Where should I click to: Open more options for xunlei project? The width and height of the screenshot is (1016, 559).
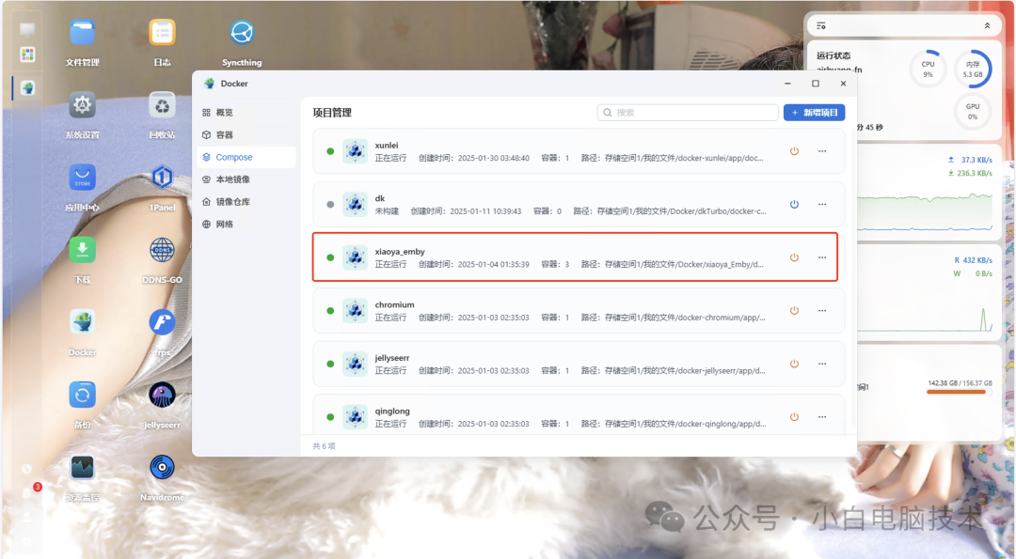(822, 151)
